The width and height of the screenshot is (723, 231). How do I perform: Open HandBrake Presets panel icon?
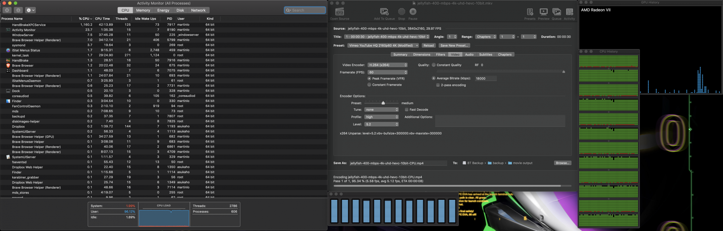point(530,12)
